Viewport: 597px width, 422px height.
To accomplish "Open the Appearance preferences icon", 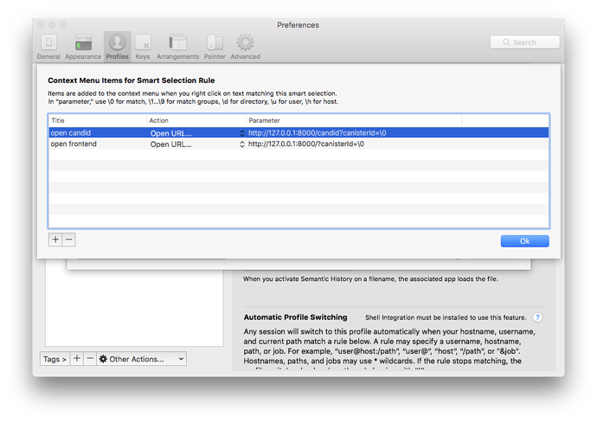I will (x=83, y=47).
